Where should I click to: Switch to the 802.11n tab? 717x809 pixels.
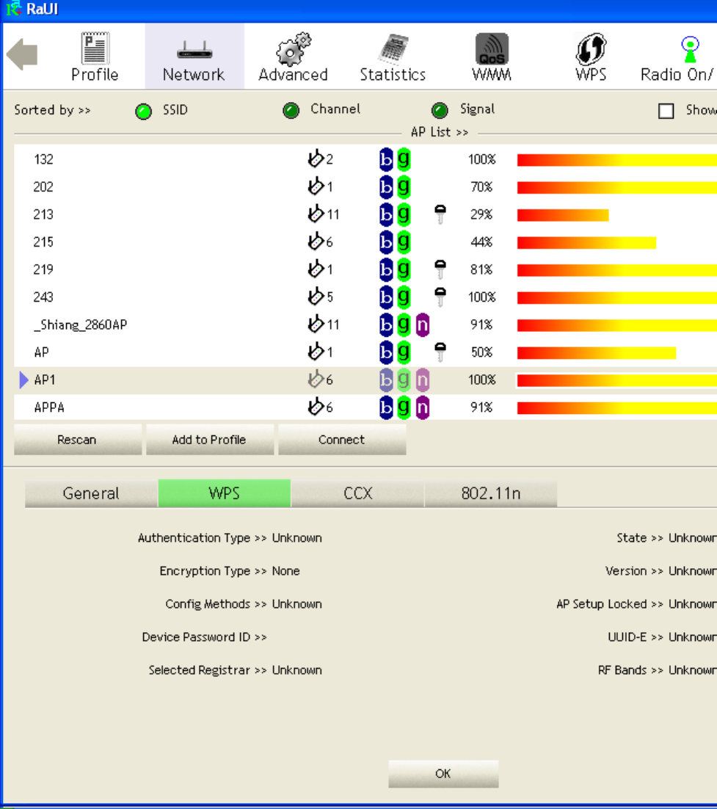tap(491, 493)
